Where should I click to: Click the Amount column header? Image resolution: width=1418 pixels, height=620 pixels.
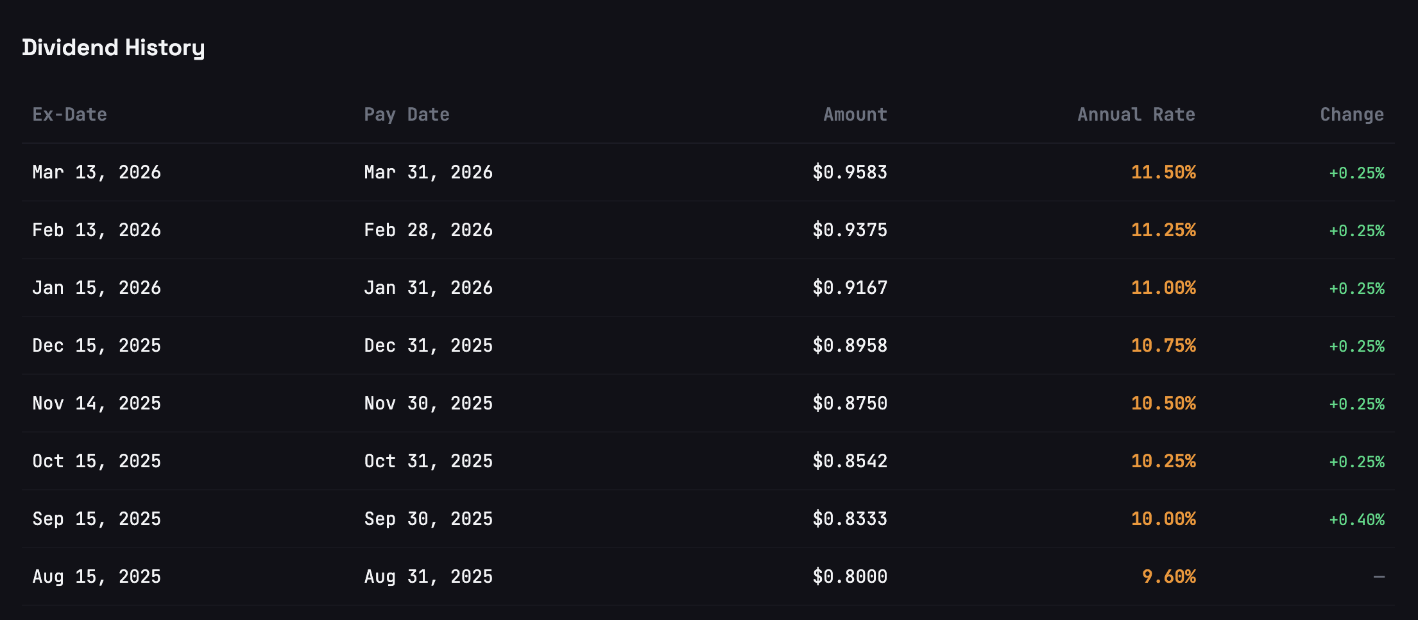855,115
